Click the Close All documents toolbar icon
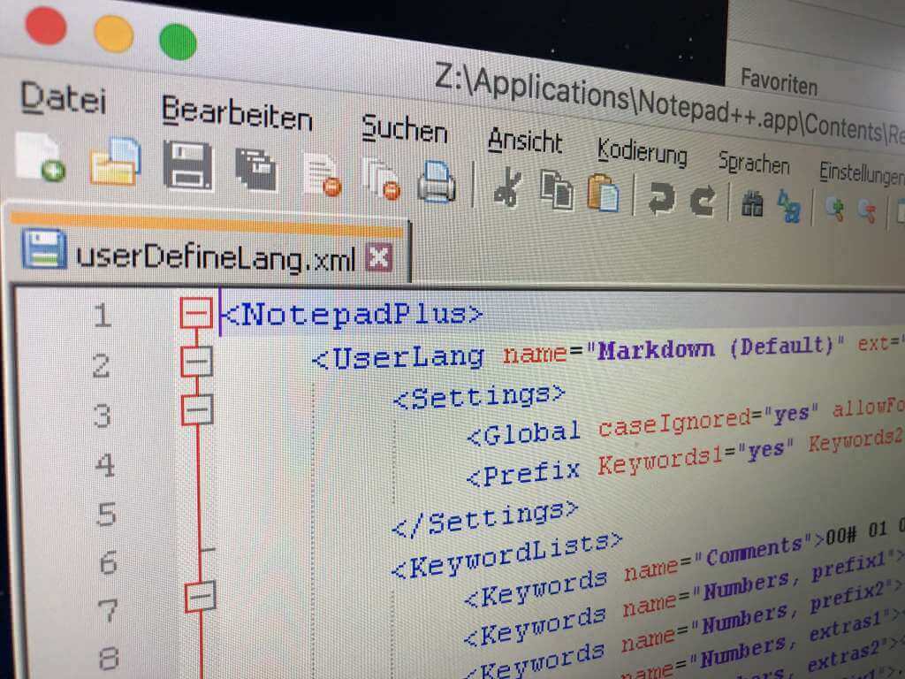Image resolution: width=905 pixels, height=679 pixels. click(382, 179)
